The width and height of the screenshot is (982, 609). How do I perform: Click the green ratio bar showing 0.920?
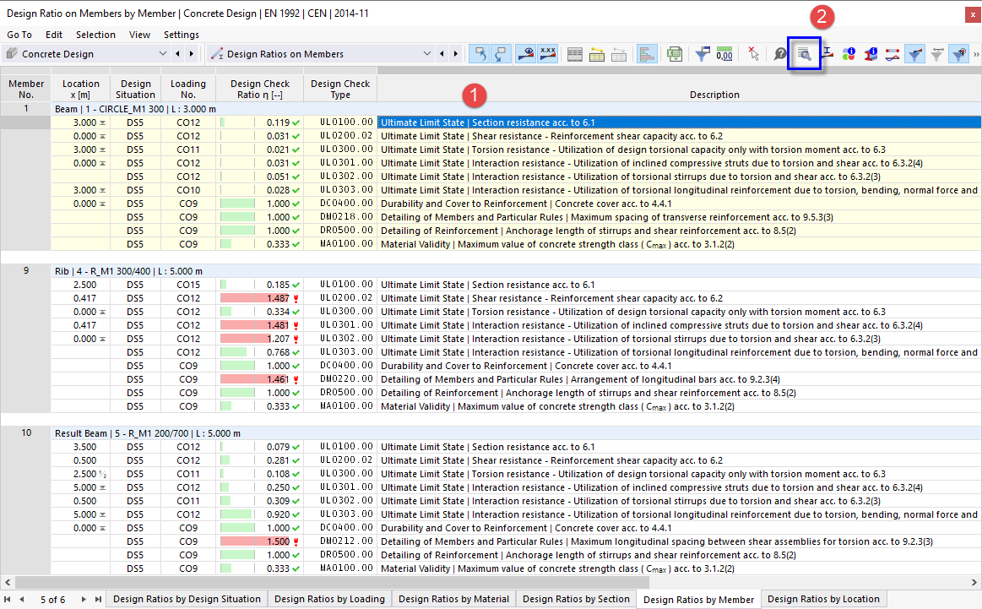(x=236, y=514)
